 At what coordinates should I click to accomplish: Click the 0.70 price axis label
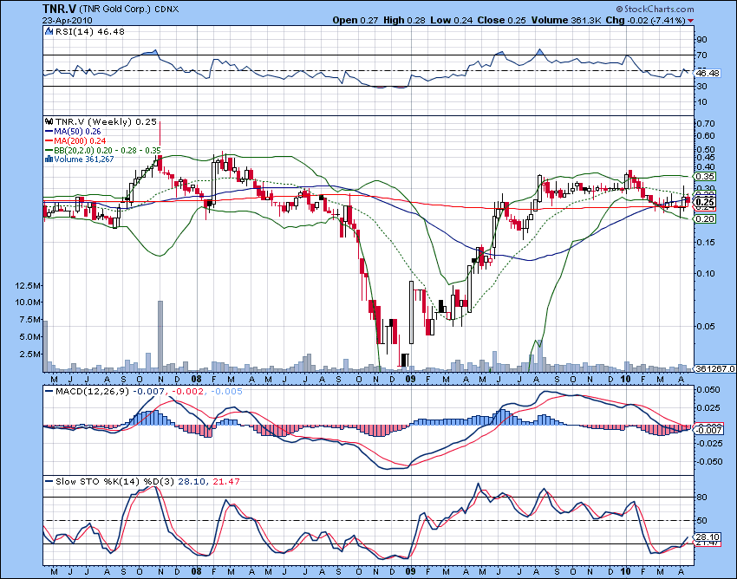coord(705,124)
